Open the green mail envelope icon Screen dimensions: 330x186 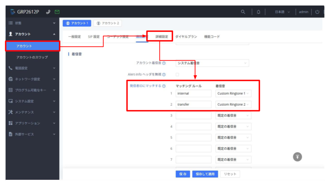(x=57, y=12)
